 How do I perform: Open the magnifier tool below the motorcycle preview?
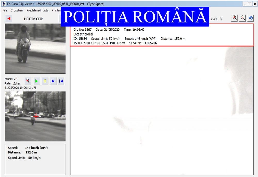click(x=28, y=81)
